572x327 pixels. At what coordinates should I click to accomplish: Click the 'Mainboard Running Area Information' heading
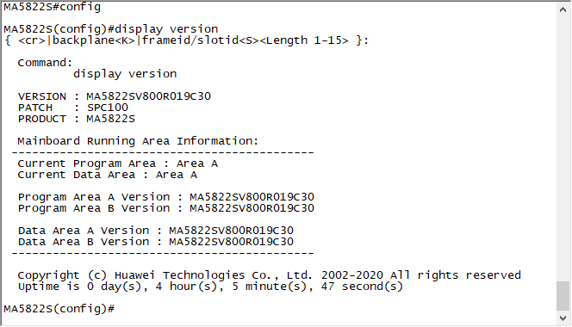[138, 141]
